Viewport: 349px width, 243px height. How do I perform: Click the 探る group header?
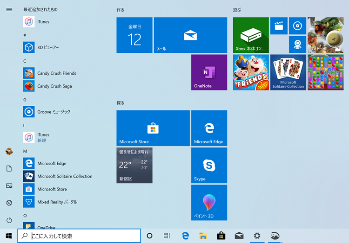pos(121,103)
